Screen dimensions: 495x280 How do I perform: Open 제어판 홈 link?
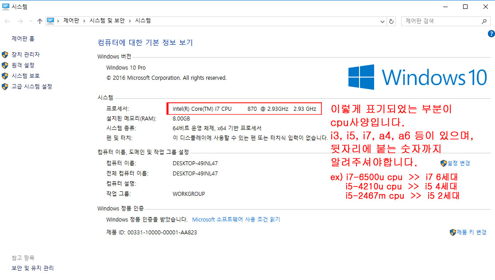(x=23, y=39)
